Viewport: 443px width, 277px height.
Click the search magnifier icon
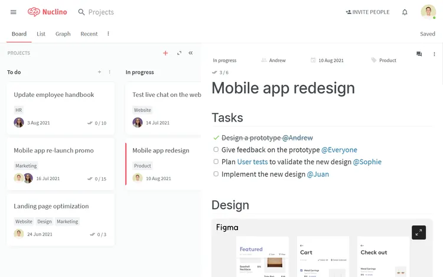pos(82,12)
